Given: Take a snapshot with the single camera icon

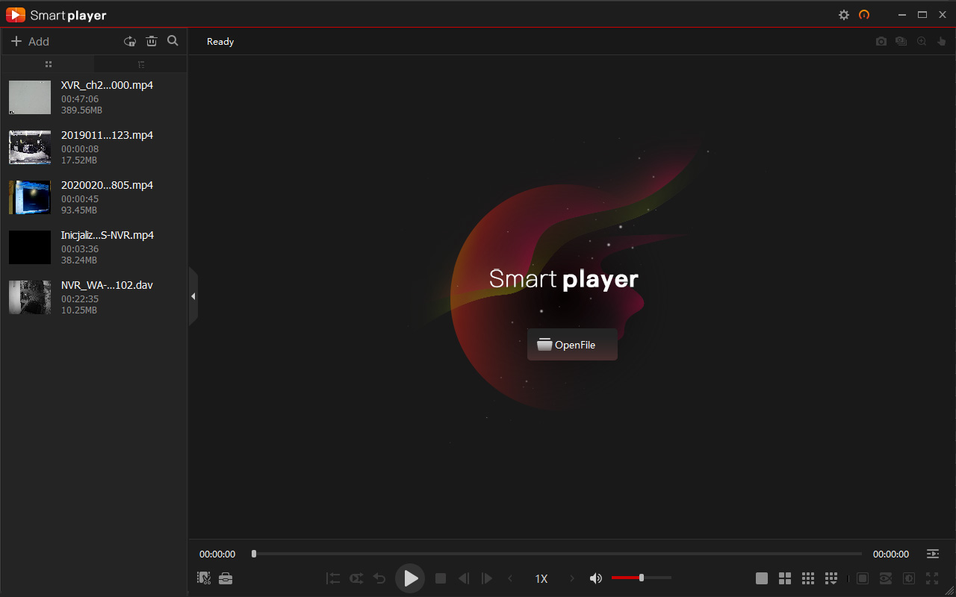Looking at the screenshot, I should coord(881,42).
